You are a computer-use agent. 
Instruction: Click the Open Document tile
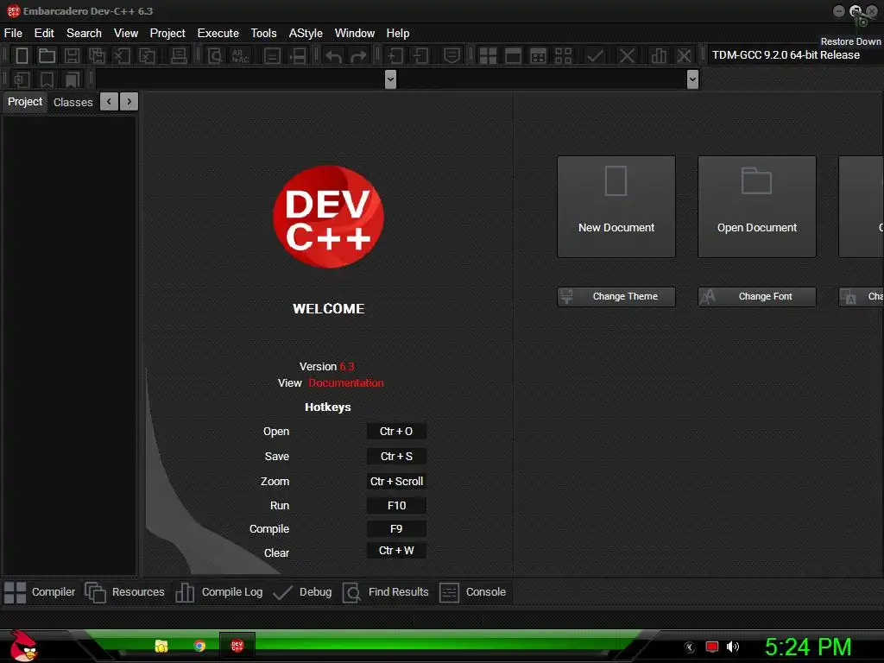pos(756,207)
